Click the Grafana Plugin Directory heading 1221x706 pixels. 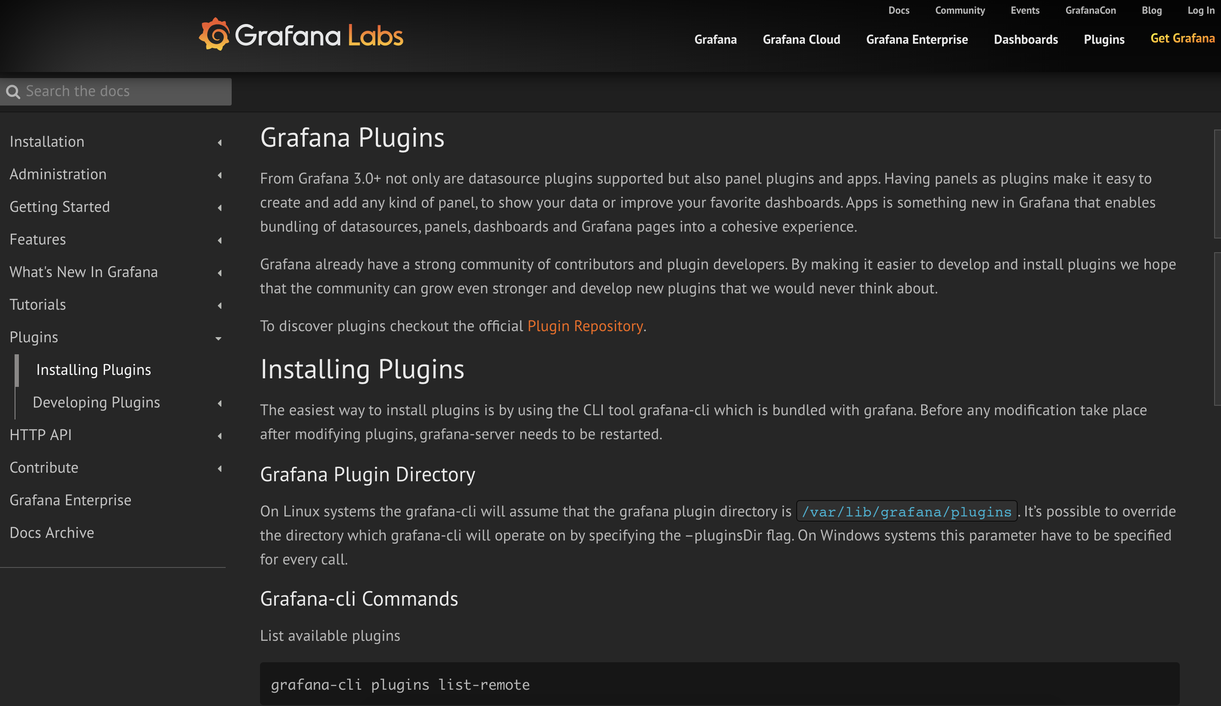[x=367, y=474]
